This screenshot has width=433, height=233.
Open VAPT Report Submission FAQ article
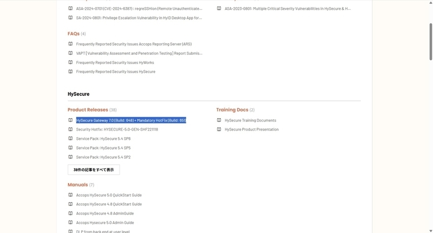pyautogui.click(x=139, y=53)
